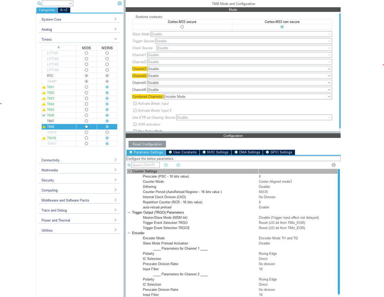Open the category search dropdown box
The height and width of the screenshot is (297, 384).
point(58,3)
